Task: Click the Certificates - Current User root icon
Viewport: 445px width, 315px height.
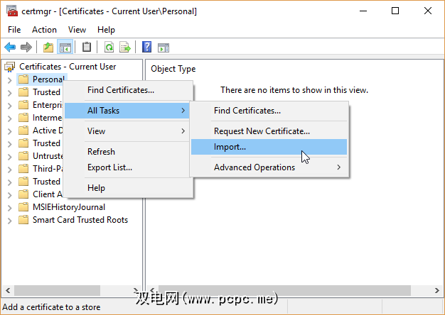Action: pyautogui.click(x=10, y=67)
